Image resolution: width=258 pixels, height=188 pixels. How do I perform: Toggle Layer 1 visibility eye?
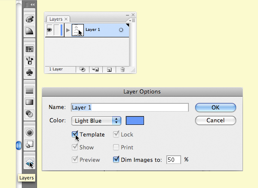coord(49,30)
